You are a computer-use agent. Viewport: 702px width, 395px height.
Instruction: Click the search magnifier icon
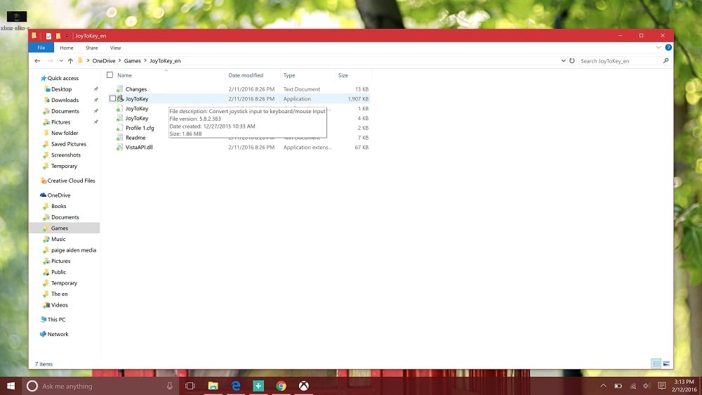pyautogui.click(x=665, y=61)
